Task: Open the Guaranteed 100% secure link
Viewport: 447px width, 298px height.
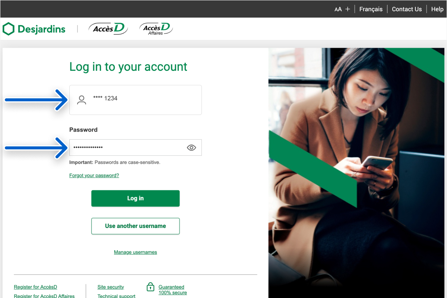Action: [x=173, y=290]
